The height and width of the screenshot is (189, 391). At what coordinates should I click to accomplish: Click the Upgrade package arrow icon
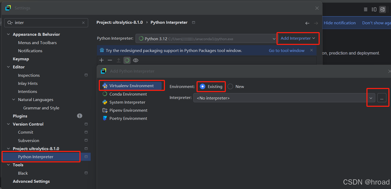[x=118, y=60]
